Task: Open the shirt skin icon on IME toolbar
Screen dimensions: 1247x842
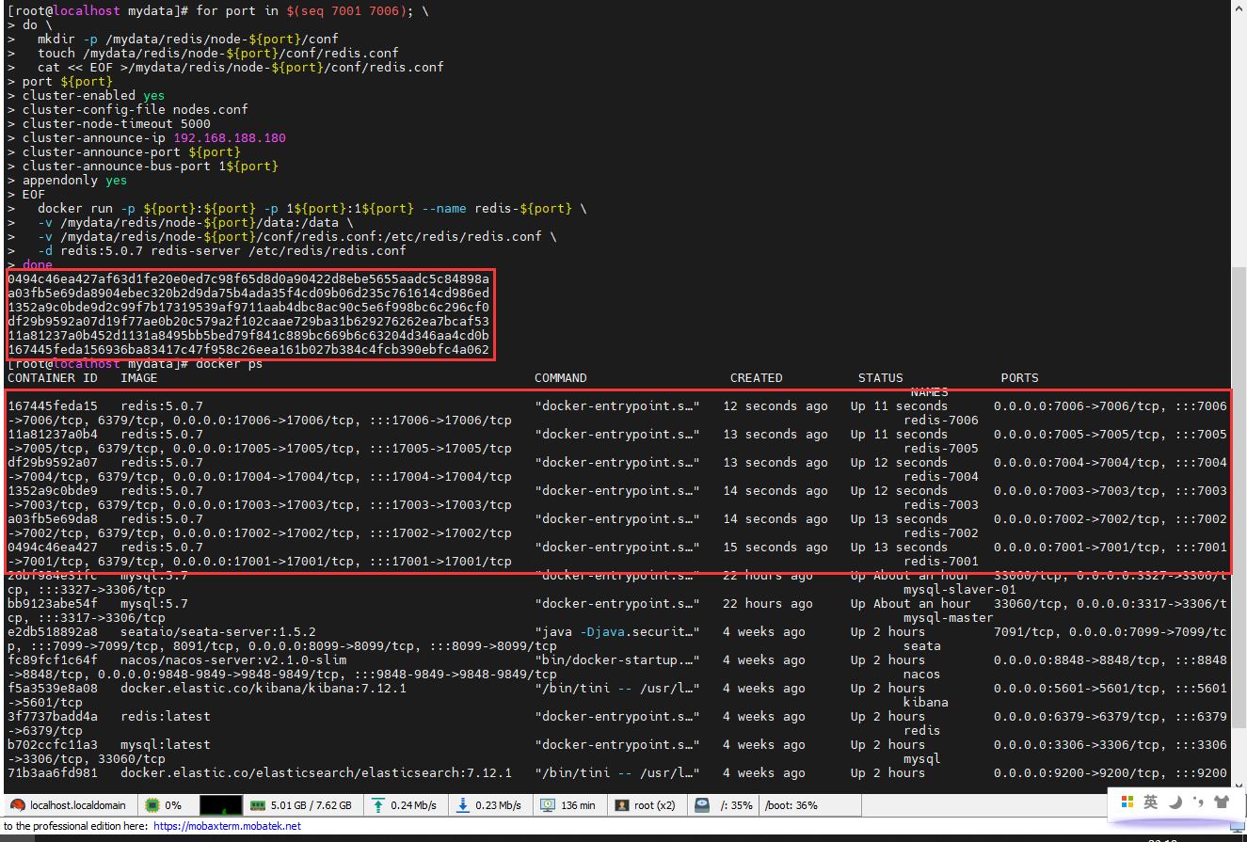Action: (1222, 802)
